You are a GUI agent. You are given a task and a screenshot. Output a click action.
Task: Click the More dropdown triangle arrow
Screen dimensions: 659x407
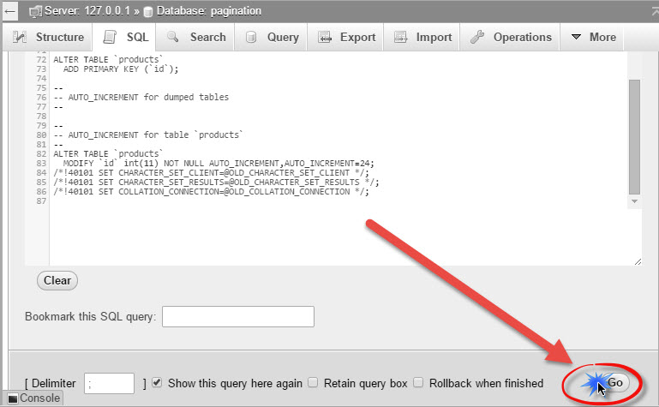576,37
